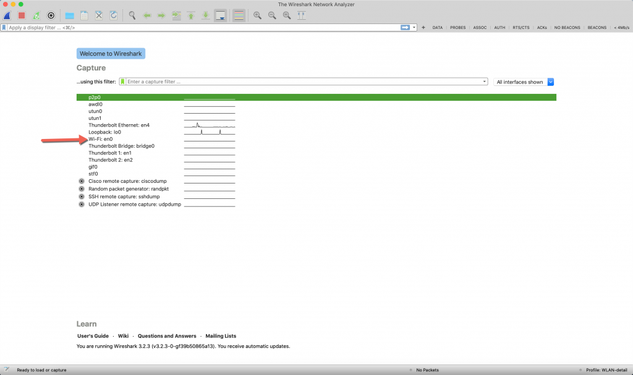Image resolution: width=633 pixels, height=375 pixels.
Task: Start capturing packets with the shark fin icon
Action: click(x=7, y=15)
